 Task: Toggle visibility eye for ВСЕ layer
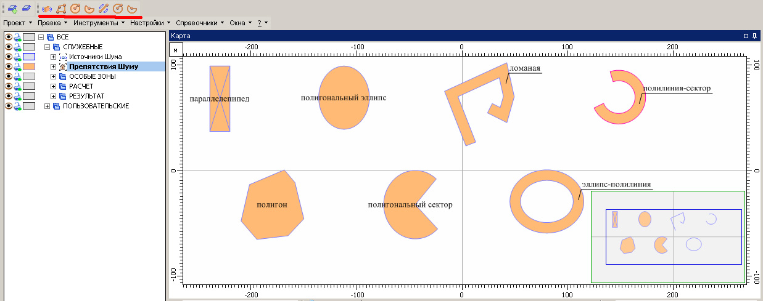[x=9, y=37]
